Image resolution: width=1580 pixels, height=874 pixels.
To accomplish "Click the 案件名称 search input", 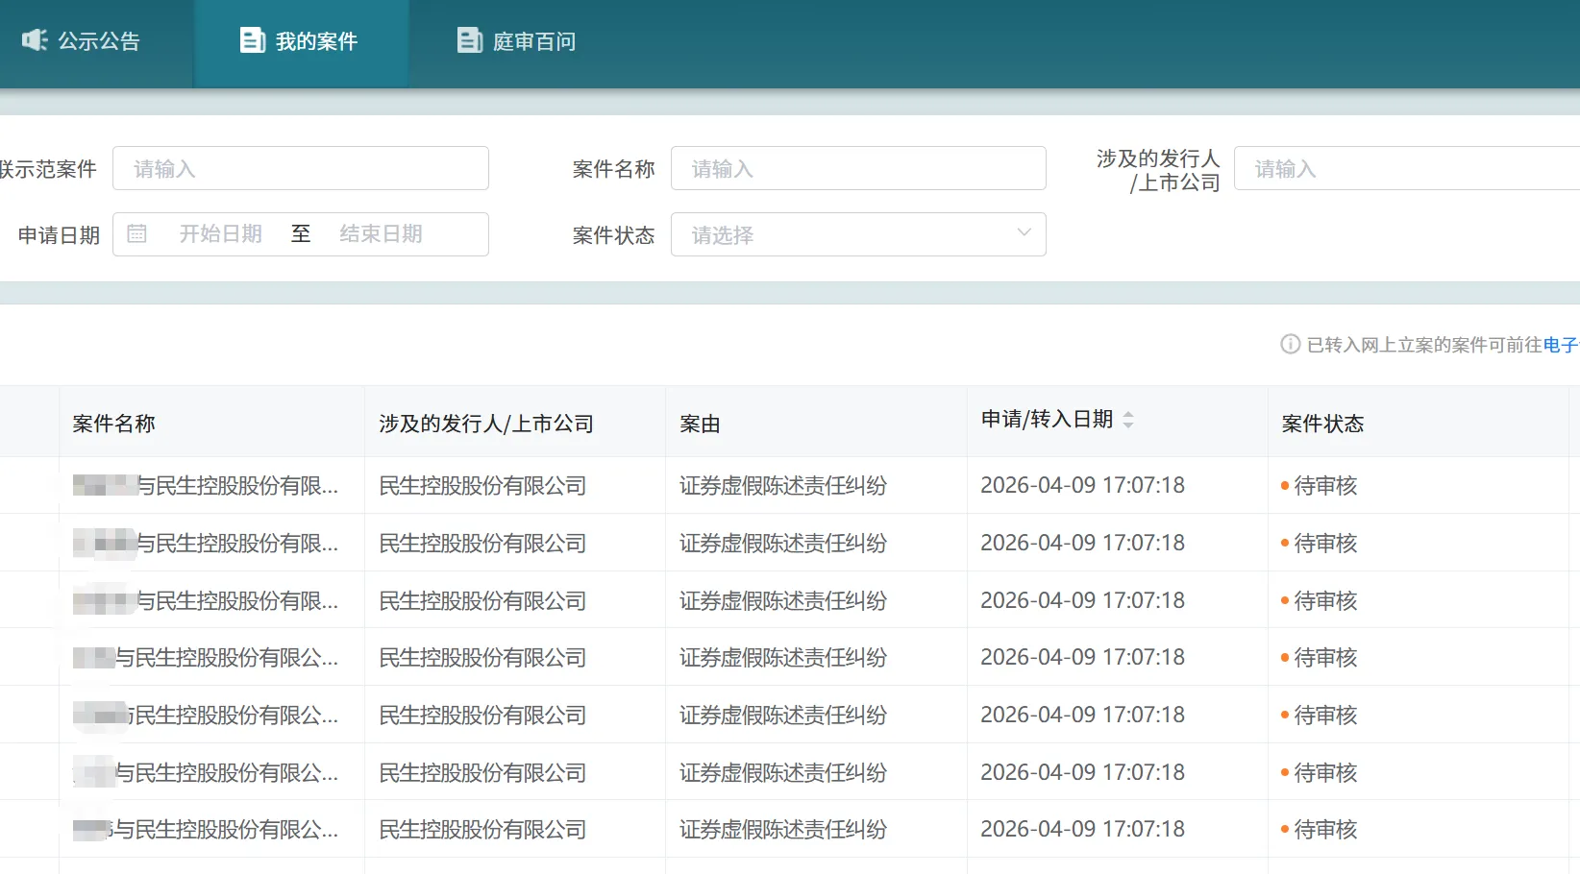I will pos(858,168).
